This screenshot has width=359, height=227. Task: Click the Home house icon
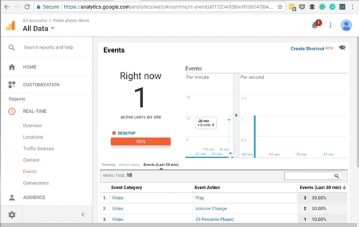coord(12,67)
